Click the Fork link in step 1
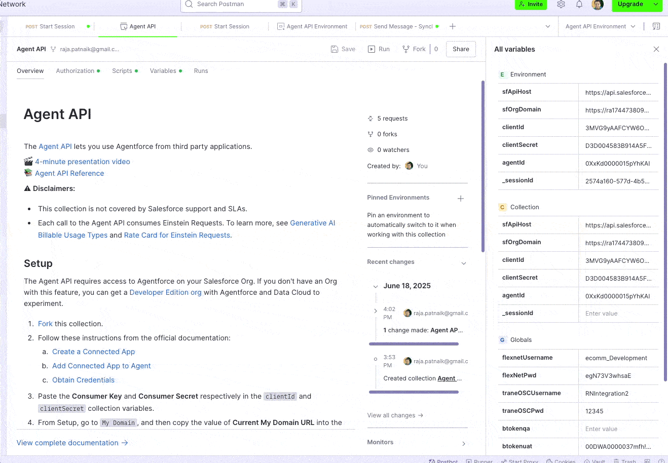 pyautogui.click(x=45, y=324)
